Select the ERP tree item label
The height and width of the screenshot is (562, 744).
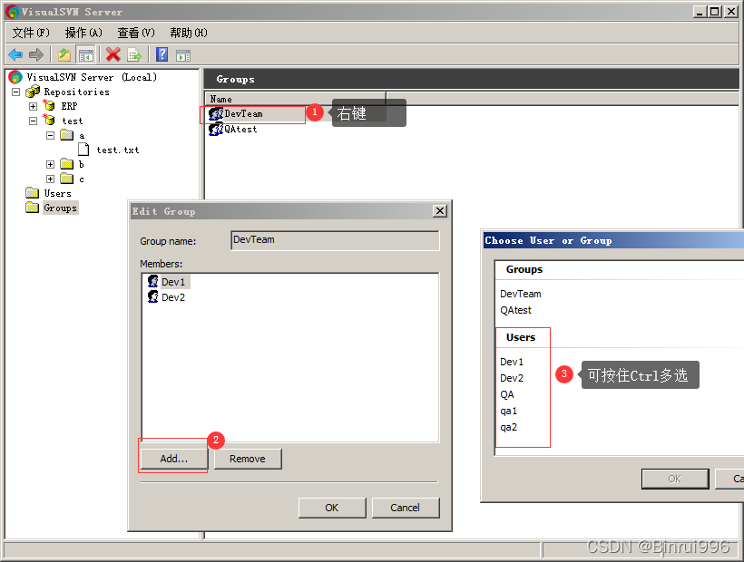69,106
